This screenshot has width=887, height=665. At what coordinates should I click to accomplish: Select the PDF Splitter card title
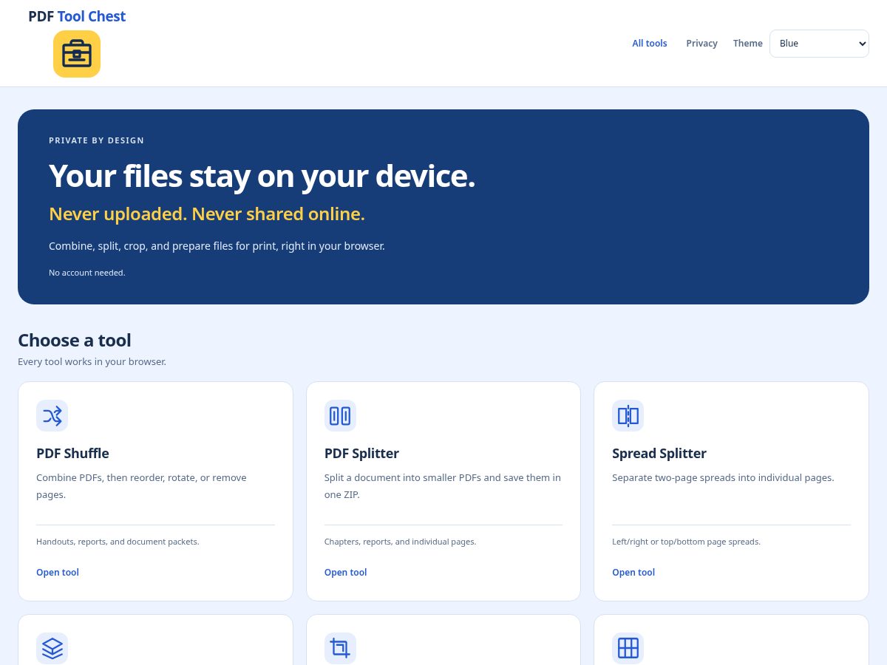point(361,454)
